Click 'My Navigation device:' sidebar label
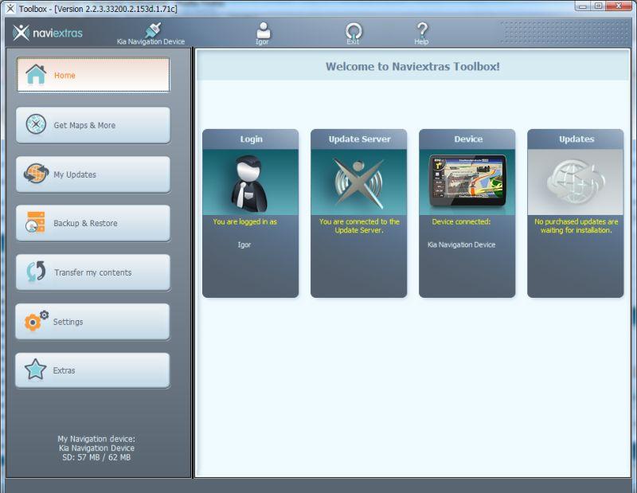 (x=96, y=439)
